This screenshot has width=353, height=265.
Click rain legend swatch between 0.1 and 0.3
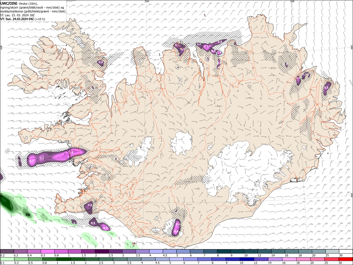point(7,259)
